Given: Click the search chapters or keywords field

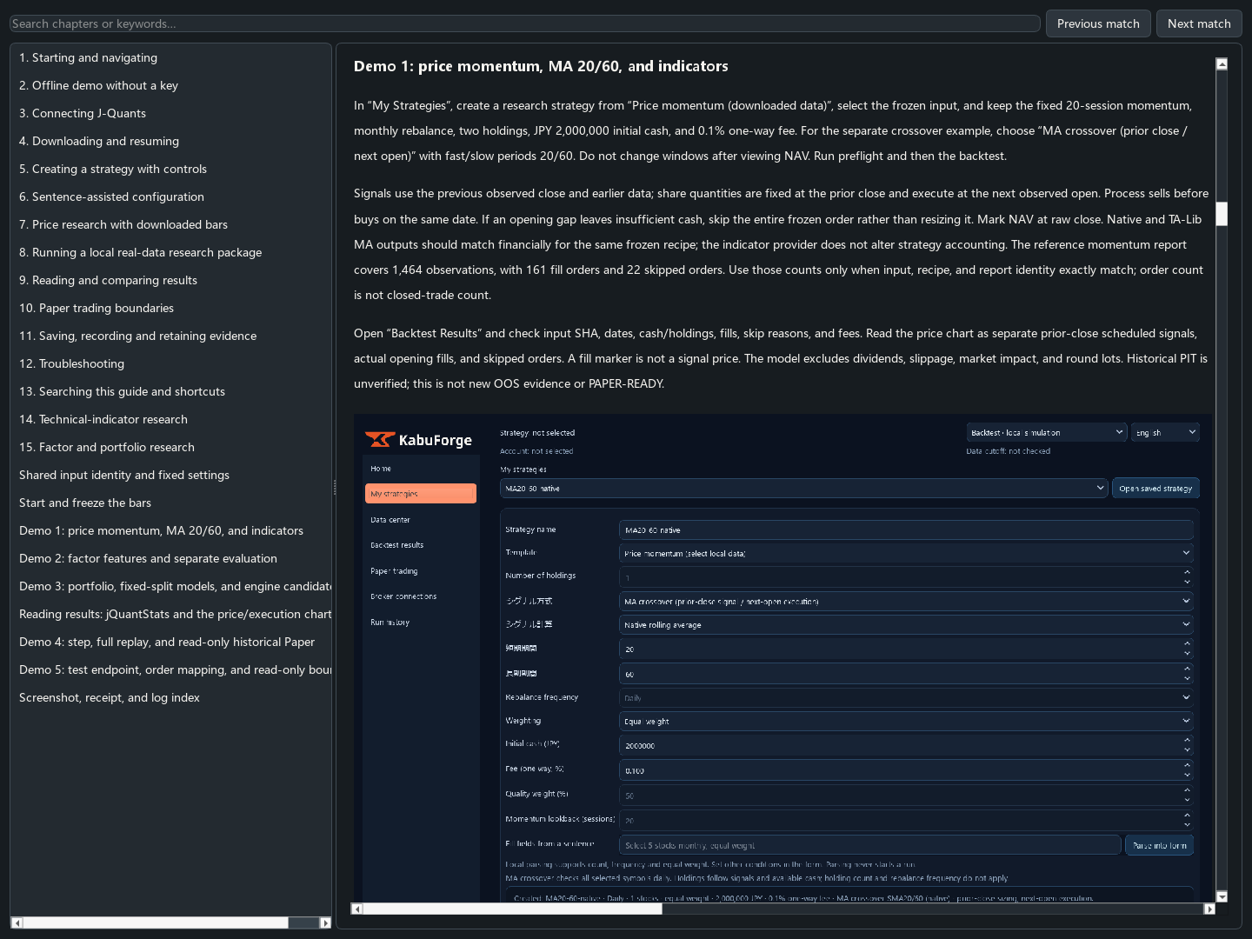Looking at the screenshot, I should coord(524,23).
